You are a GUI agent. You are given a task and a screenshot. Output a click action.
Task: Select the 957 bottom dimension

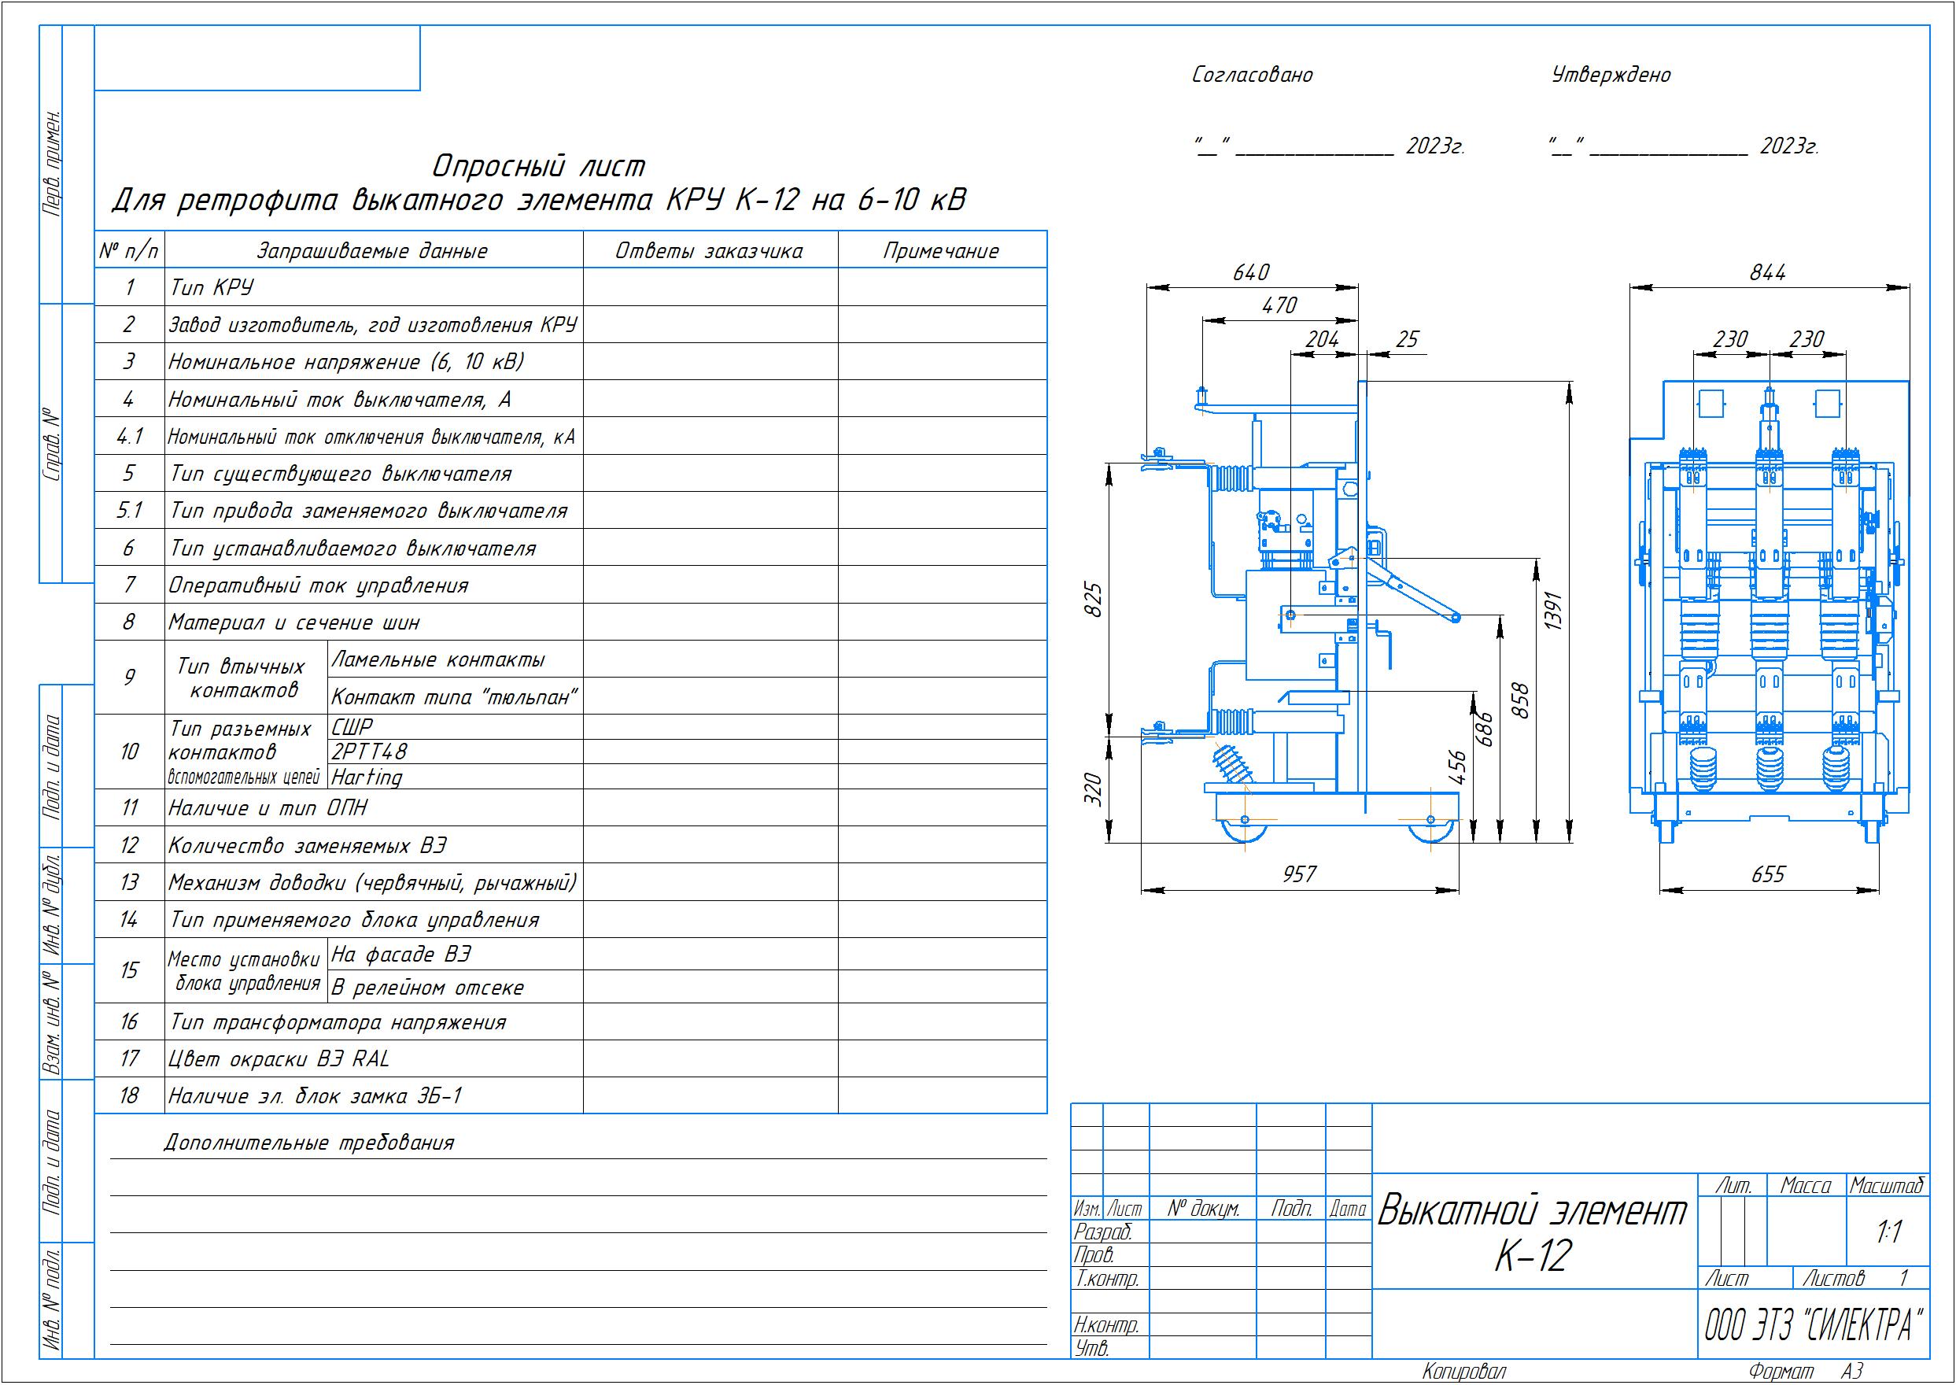1300,874
